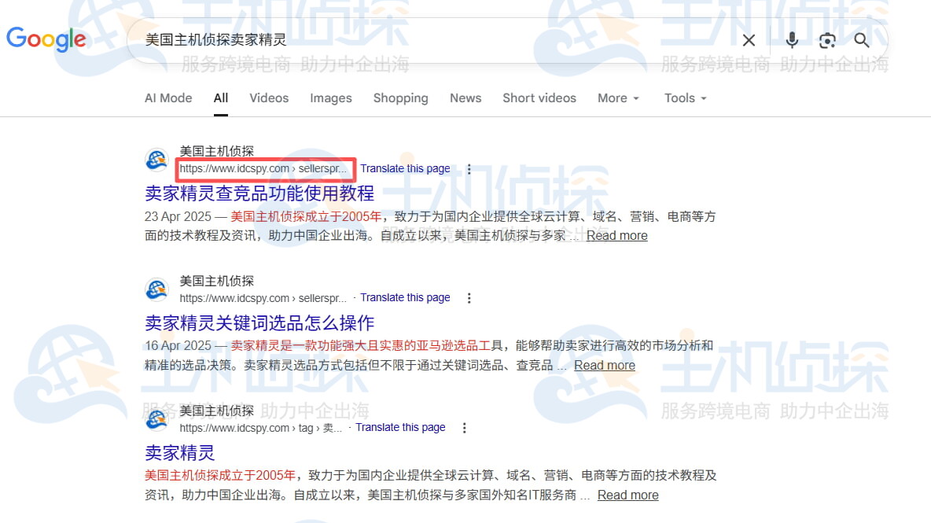Expand the Tools dropdown

[x=685, y=98]
